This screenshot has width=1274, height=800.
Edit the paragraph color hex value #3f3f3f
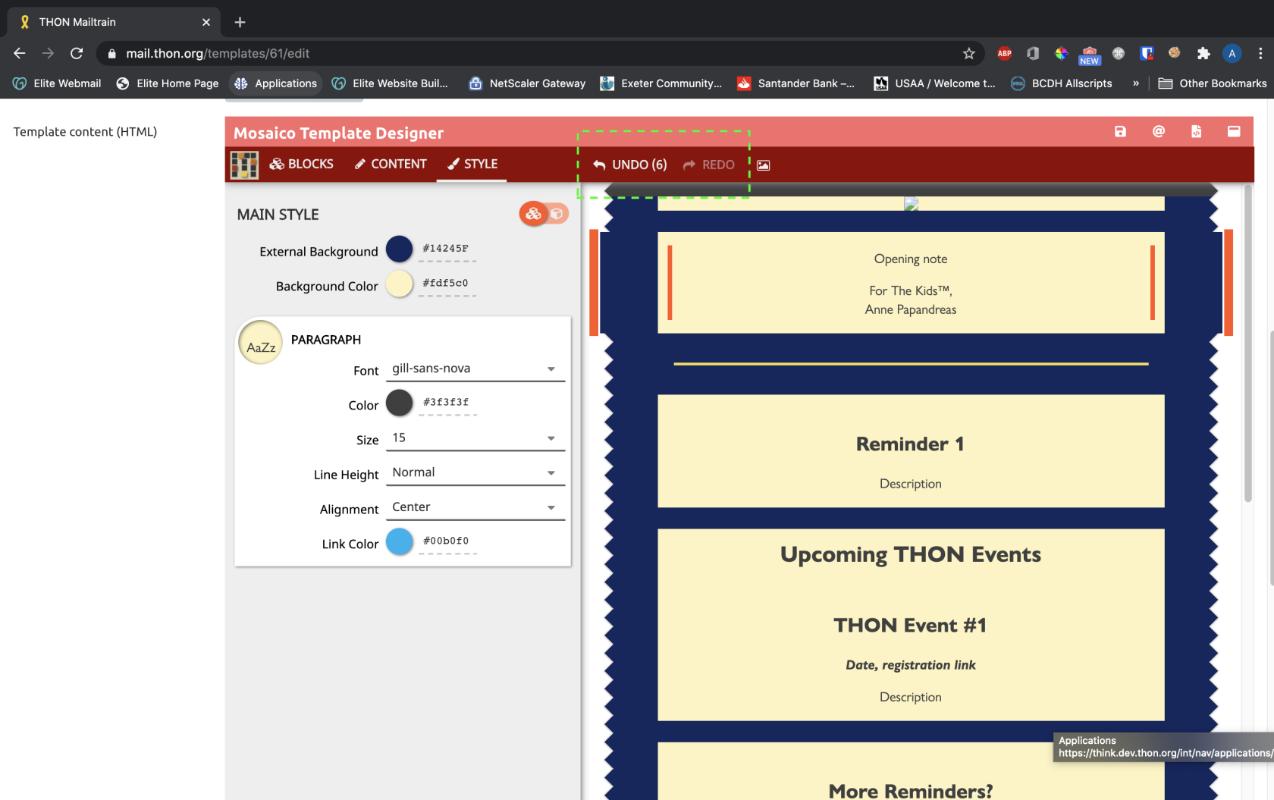[447, 403]
